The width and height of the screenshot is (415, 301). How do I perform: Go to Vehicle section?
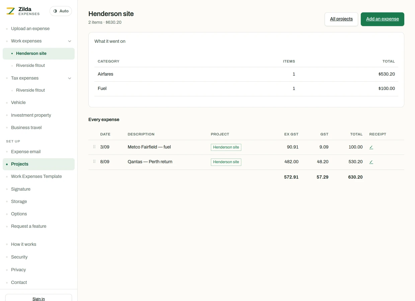point(18,102)
